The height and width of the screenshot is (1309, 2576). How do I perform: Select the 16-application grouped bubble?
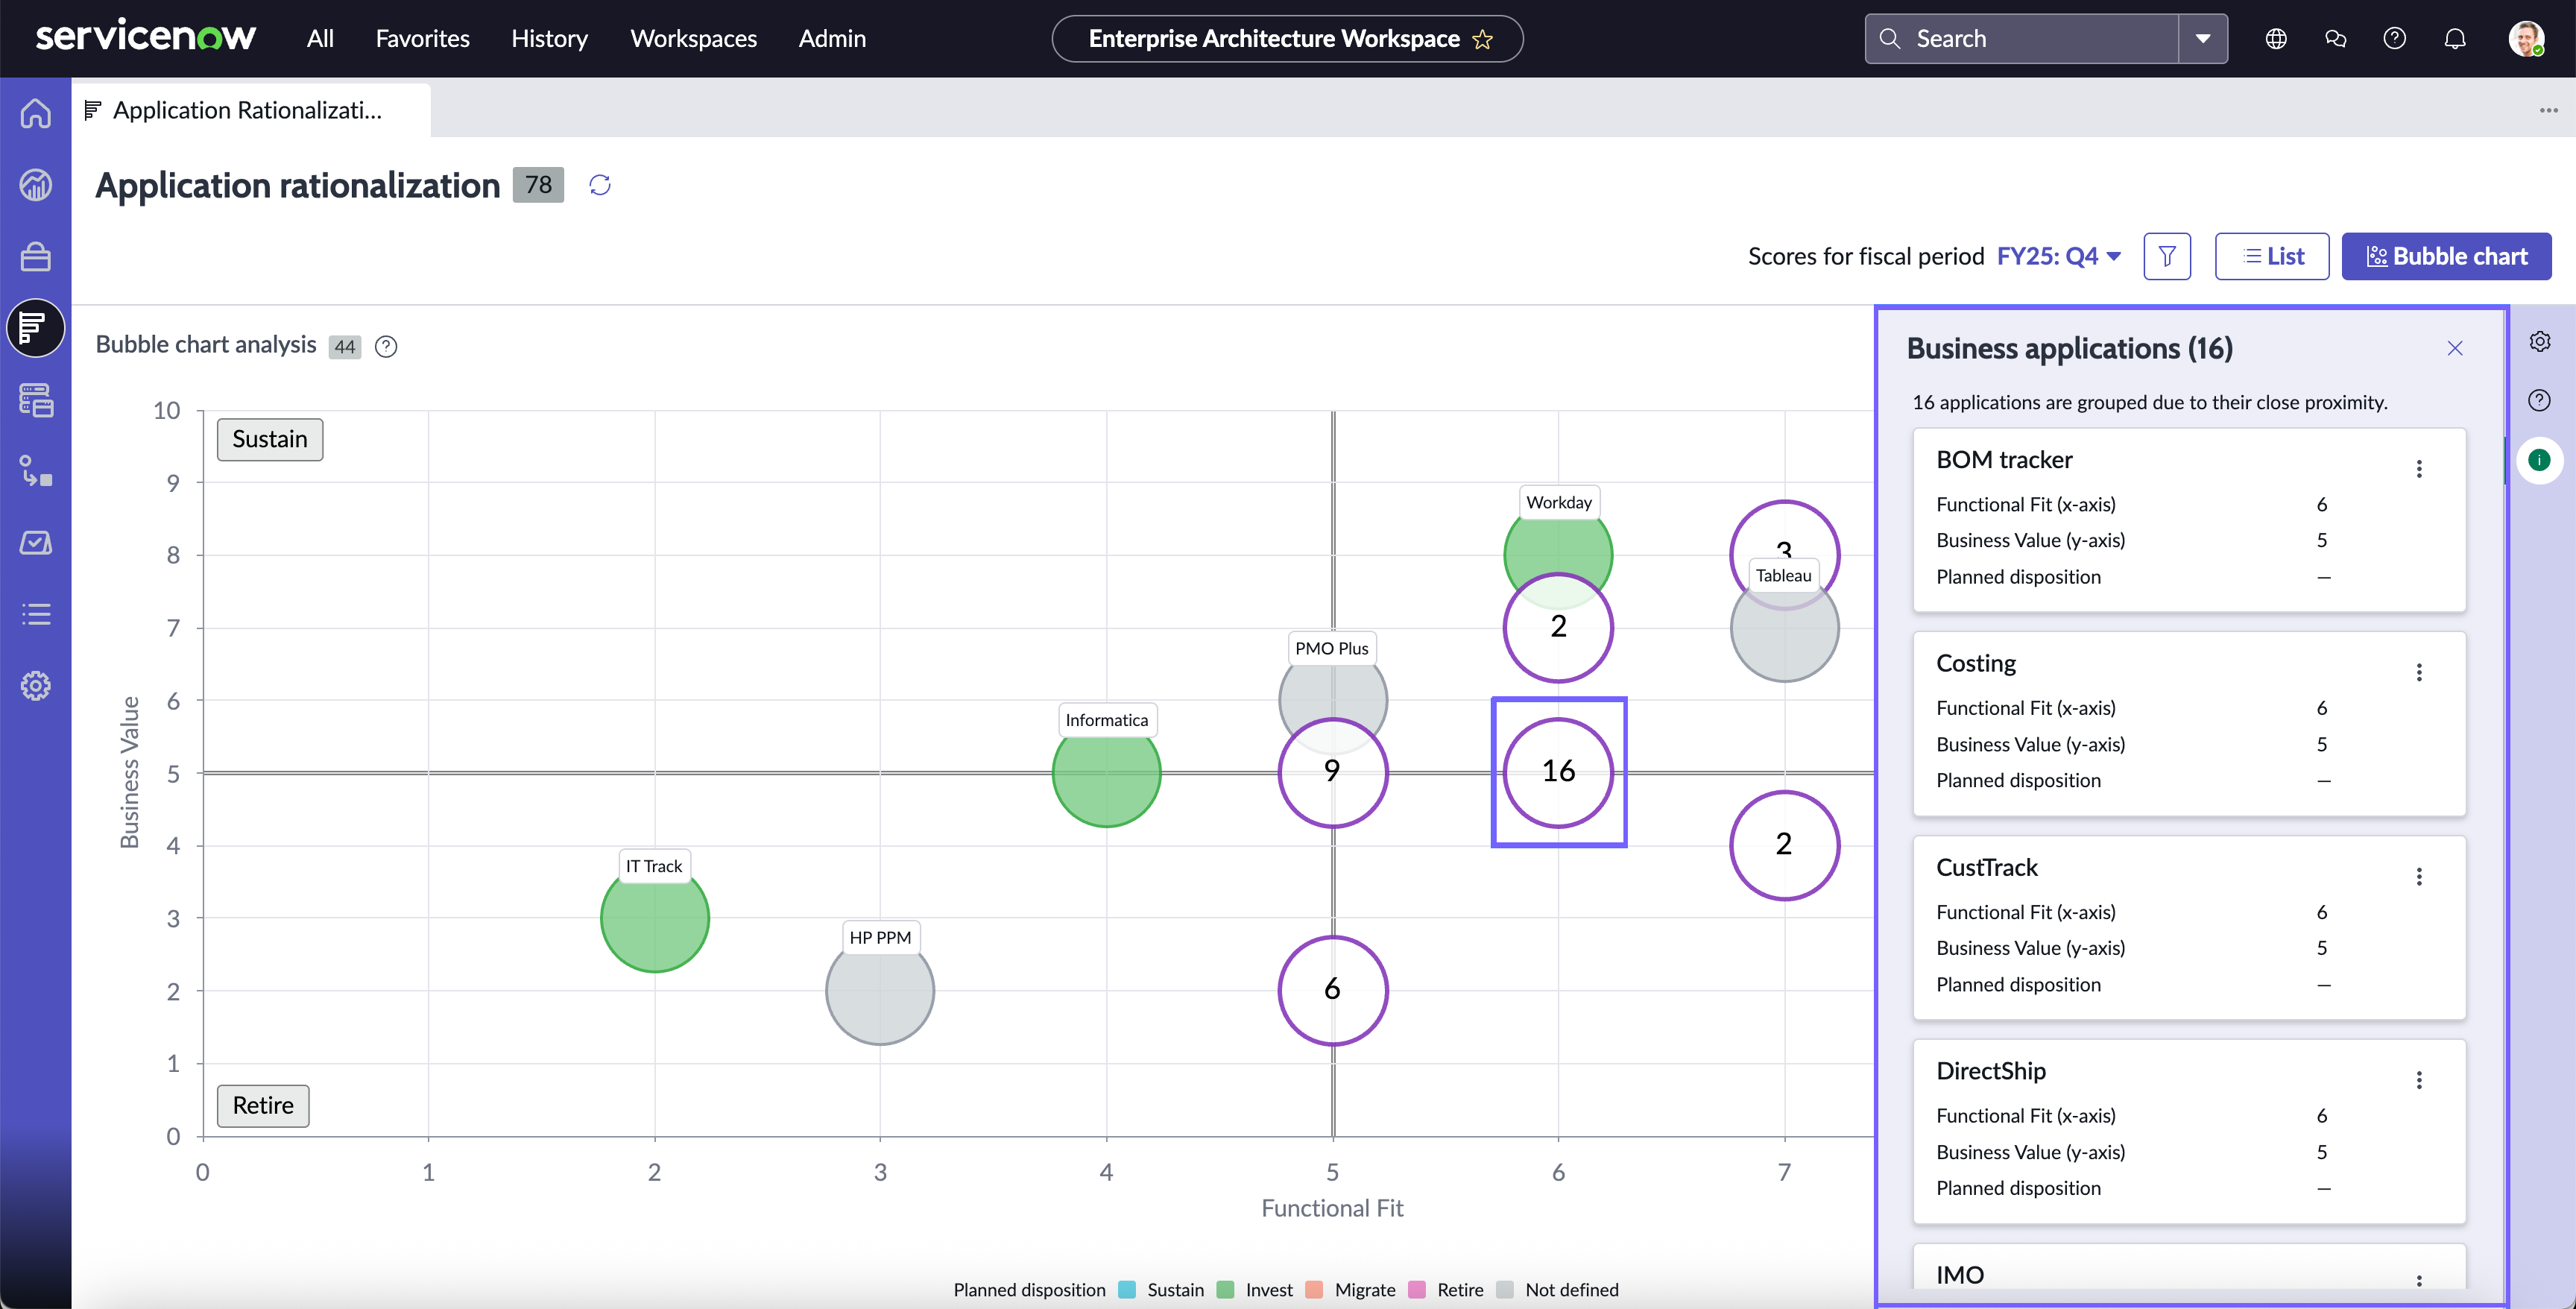[x=1558, y=772]
